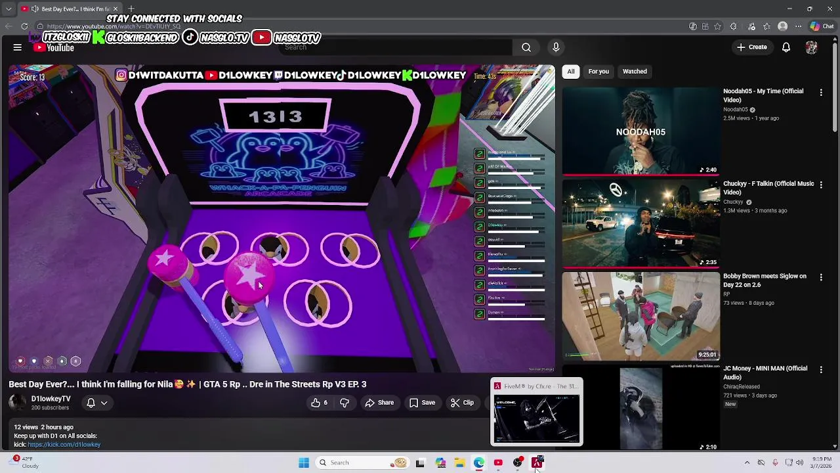The height and width of the screenshot is (473, 840).
Task: Toggle the microphone icon in the system tray
Action: coord(775,462)
